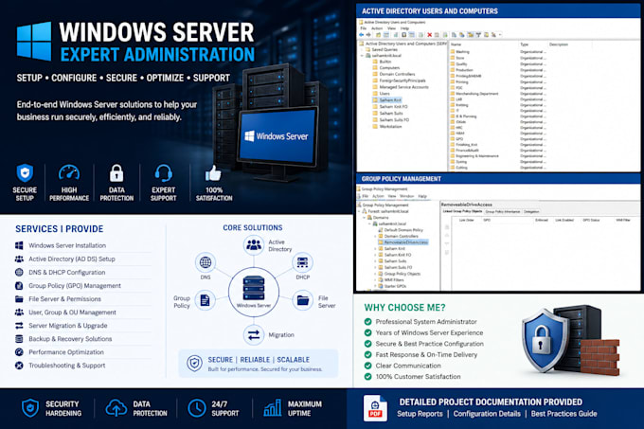Expand Saiham Knit in Group Policy tree
Screen dimensions: 644x429
click(x=375, y=248)
